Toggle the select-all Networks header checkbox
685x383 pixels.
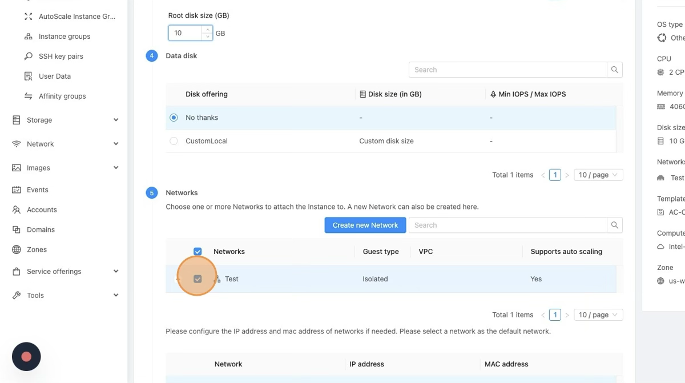tap(198, 252)
